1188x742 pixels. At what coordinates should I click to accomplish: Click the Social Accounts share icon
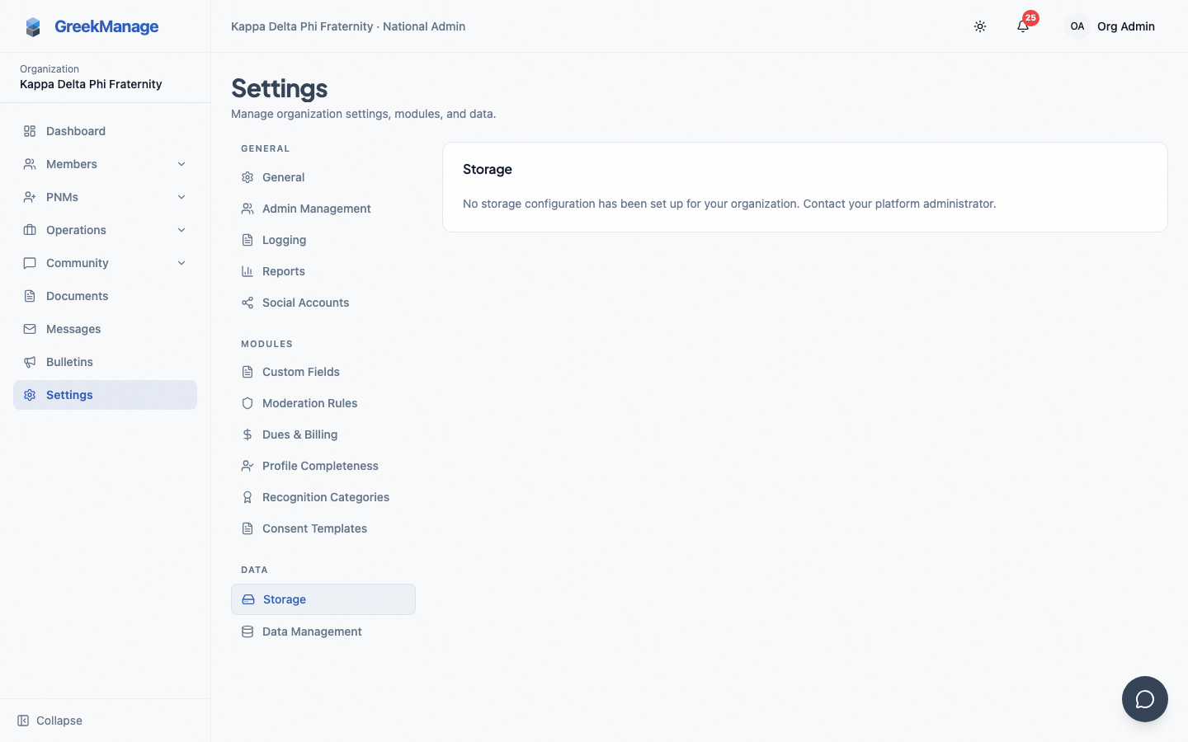coord(247,303)
